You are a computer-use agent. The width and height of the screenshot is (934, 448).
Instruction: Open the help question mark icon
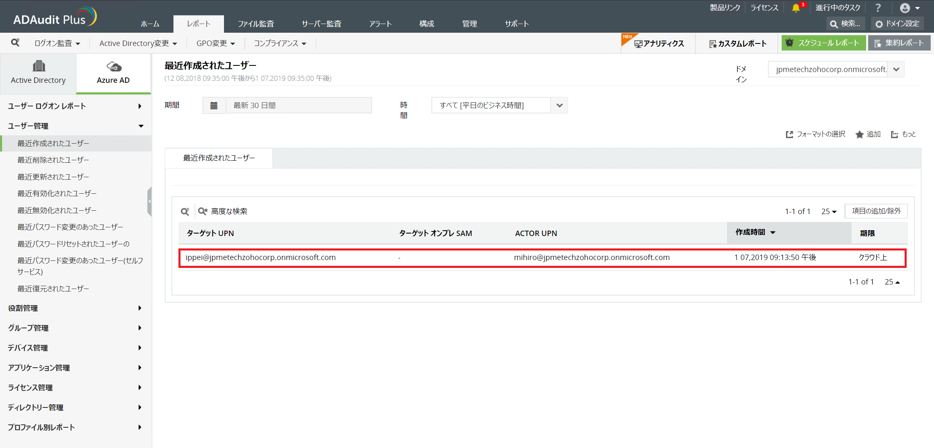pyautogui.click(x=878, y=8)
